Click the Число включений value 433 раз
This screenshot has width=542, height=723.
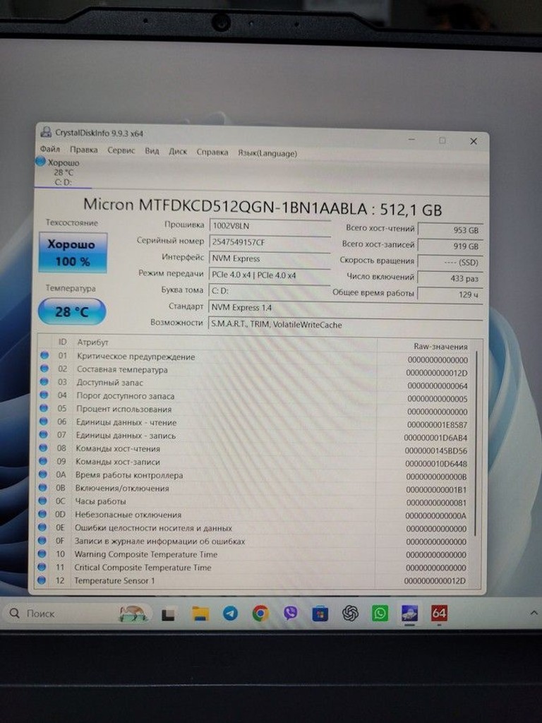(450, 278)
